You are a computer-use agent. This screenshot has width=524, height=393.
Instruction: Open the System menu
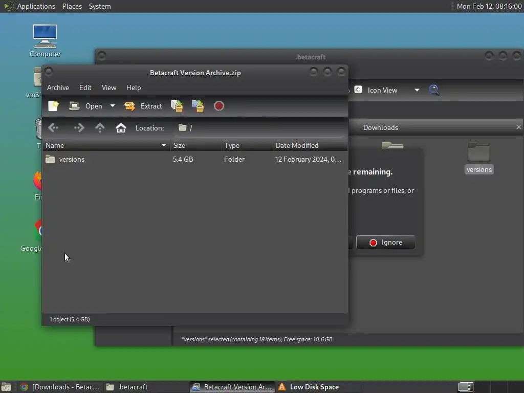pyautogui.click(x=100, y=6)
